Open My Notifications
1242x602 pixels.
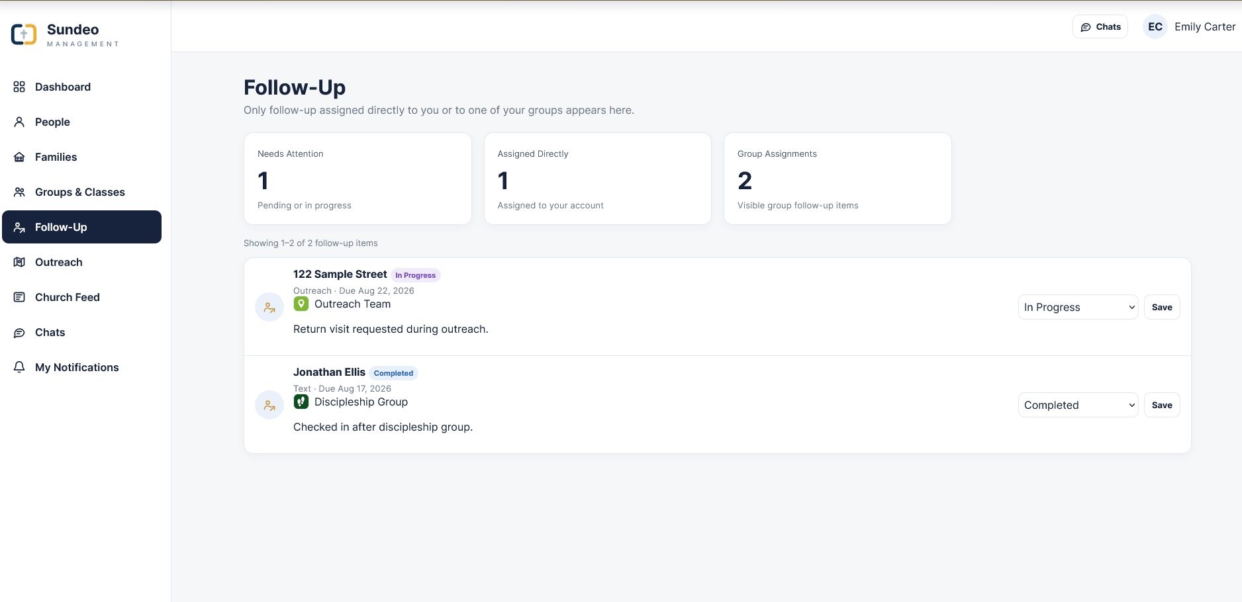click(82, 367)
